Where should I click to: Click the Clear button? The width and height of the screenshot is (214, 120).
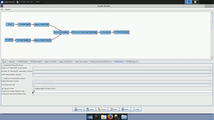click(102, 109)
